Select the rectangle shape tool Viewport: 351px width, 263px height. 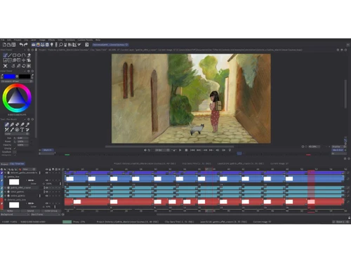click(15, 55)
